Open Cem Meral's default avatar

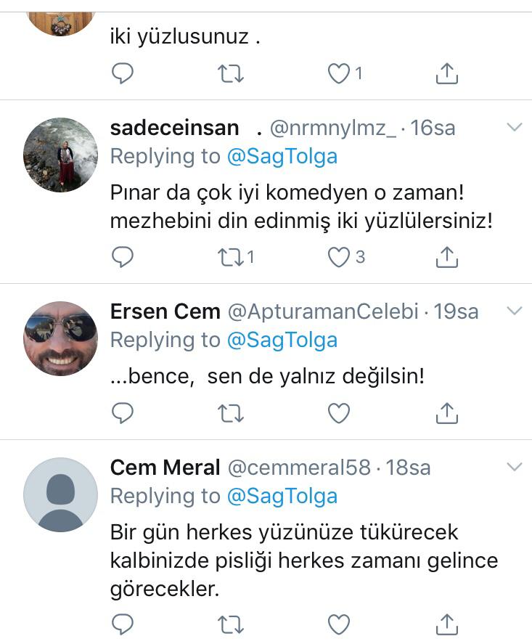point(60,494)
